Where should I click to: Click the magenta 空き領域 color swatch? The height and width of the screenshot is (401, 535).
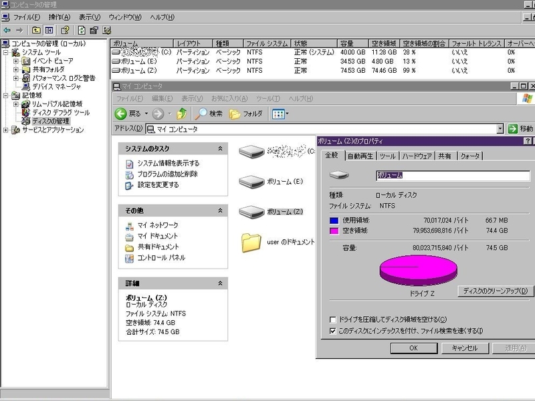334,231
